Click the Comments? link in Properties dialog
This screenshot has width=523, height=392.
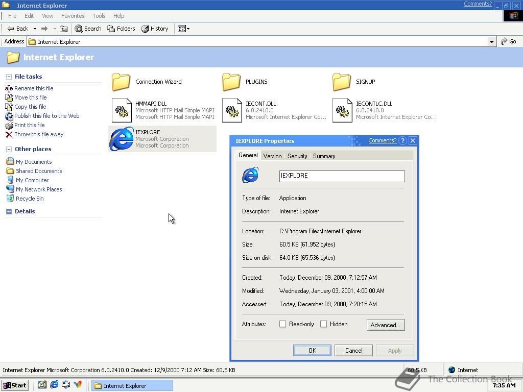click(x=382, y=141)
